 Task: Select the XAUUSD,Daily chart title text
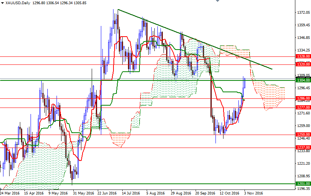point(18,3)
